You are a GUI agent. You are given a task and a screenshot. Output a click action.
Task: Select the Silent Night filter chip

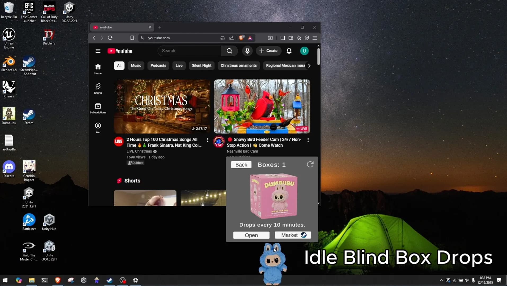tap(202, 65)
